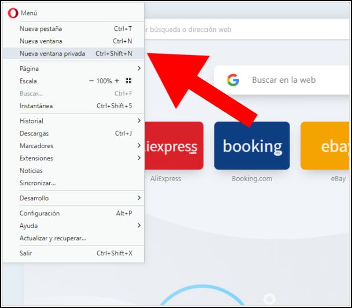Click the AliExpress label text
Viewport: 352px width, 308px height.
coord(166,179)
